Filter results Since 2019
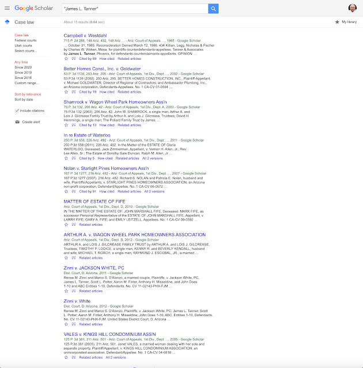 [x=23, y=73]
